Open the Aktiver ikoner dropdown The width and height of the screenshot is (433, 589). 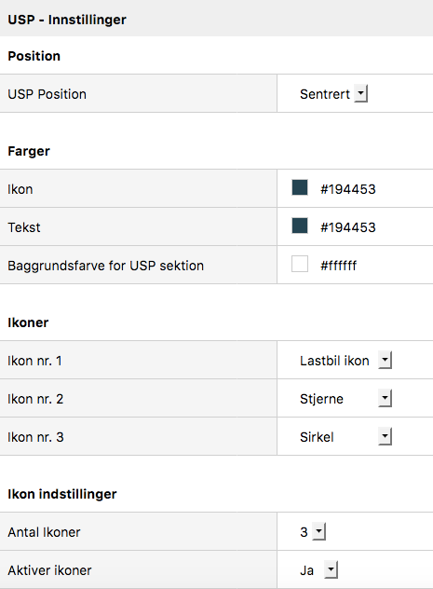point(318,570)
